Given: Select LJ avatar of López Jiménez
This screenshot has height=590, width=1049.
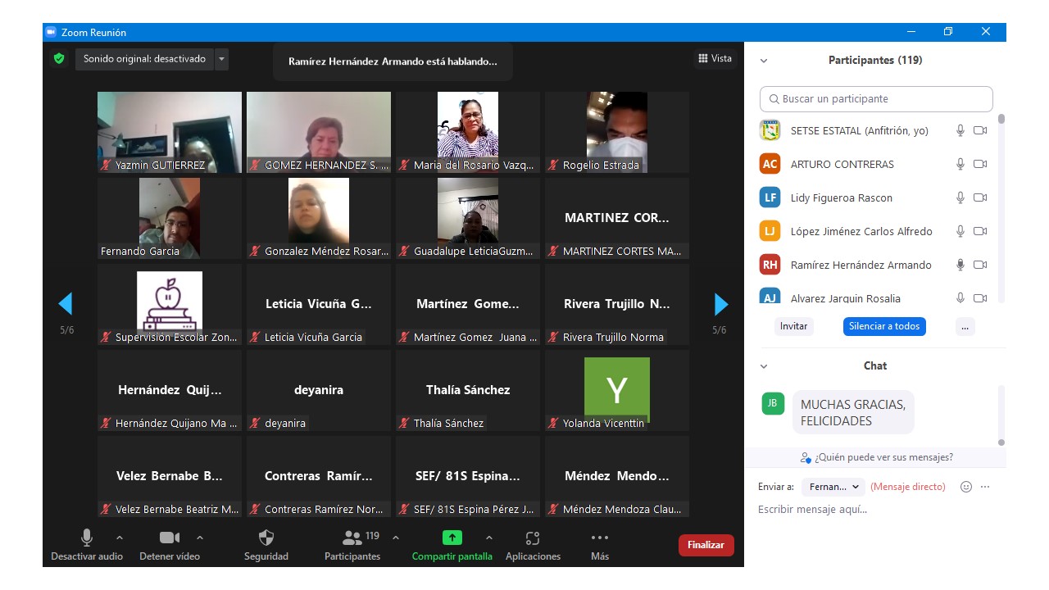Looking at the screenshot, I should click(x=770, y=231).
